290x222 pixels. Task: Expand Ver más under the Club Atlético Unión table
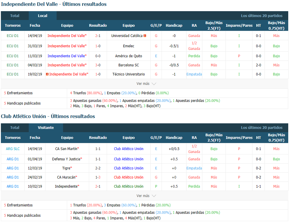(x=146, y=196)
